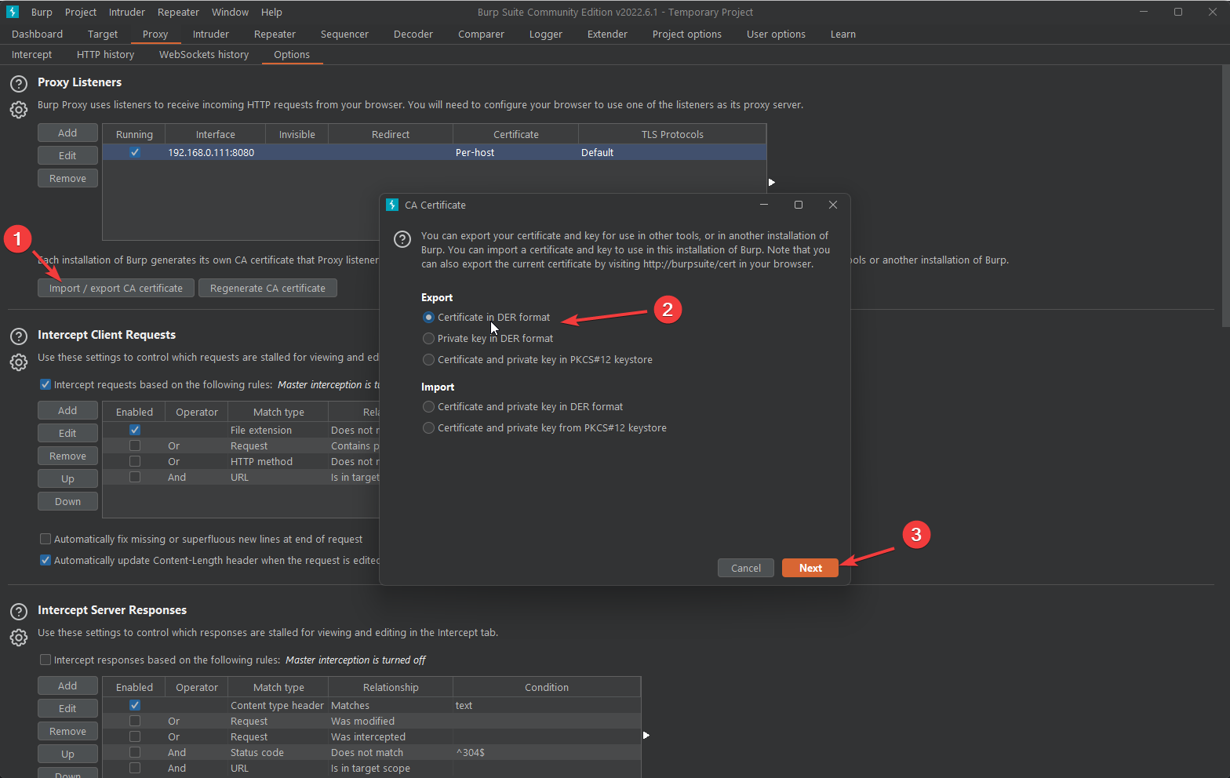Click Up button in Intercept Client Requests
Viewport: 1230px width, 778px height.
67,478
